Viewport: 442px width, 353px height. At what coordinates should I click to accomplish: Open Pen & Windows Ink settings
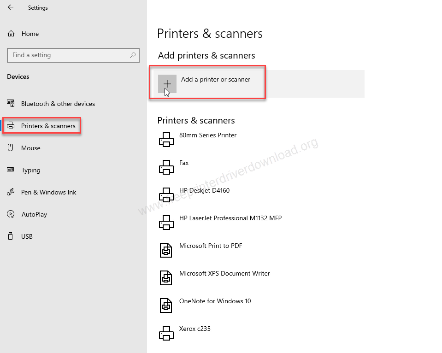(48, 192)
